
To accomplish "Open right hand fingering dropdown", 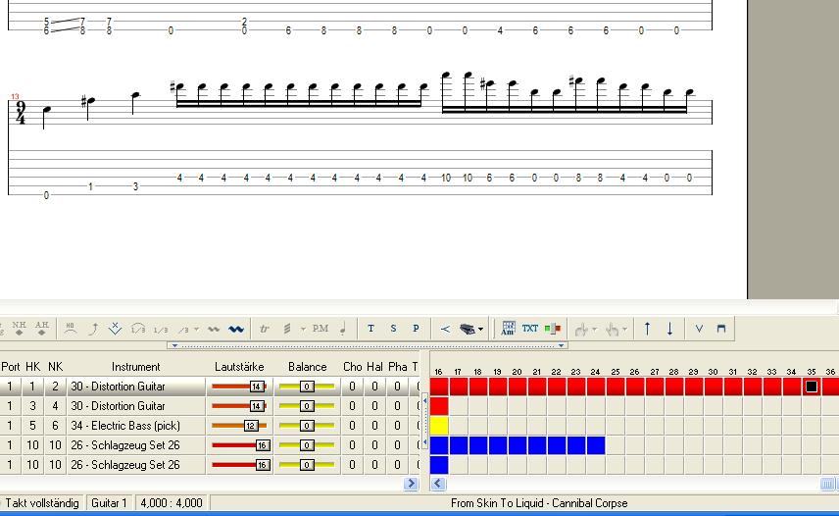I will pos(624,329).
